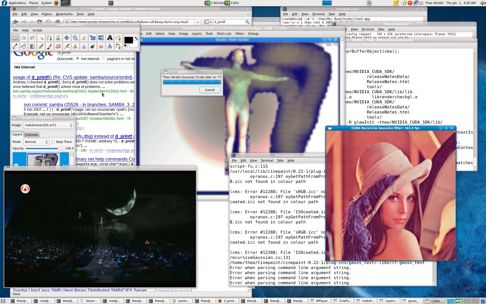Open the Image selector dropdown makehuman1b3.xcf-1
This screenshot has height=304, width=486.
click(x=48, y=125)
